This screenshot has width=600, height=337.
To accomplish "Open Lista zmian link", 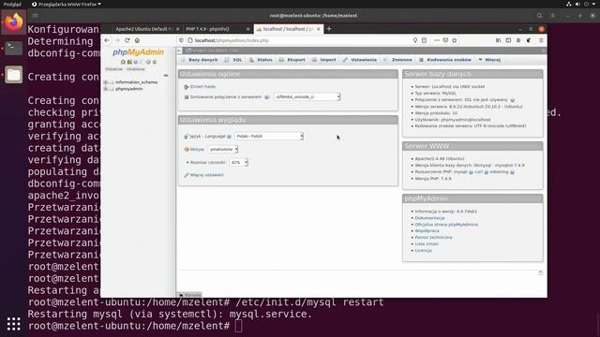I will point(427,243).
